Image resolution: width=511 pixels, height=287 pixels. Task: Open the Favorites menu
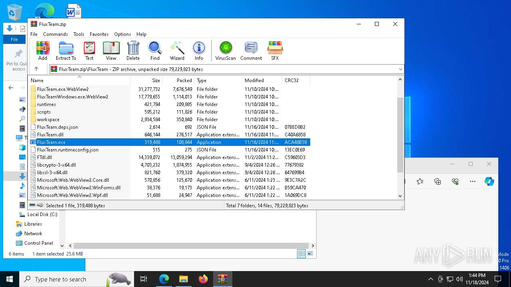pyautogui.click(x=99, y=34)
